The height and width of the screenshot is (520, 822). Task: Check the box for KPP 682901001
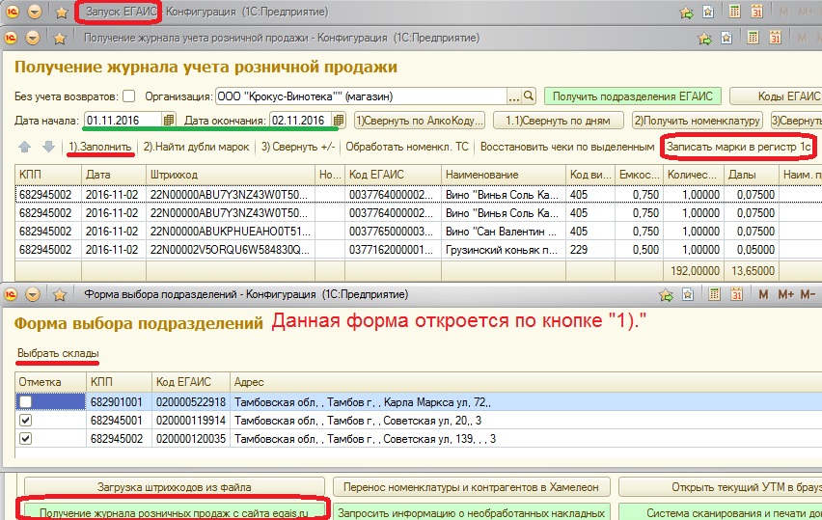[x=25, y=401]
